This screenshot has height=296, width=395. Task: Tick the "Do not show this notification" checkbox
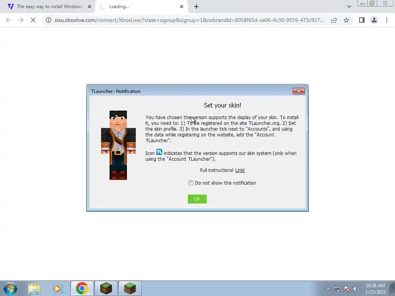tap(191, 183)
